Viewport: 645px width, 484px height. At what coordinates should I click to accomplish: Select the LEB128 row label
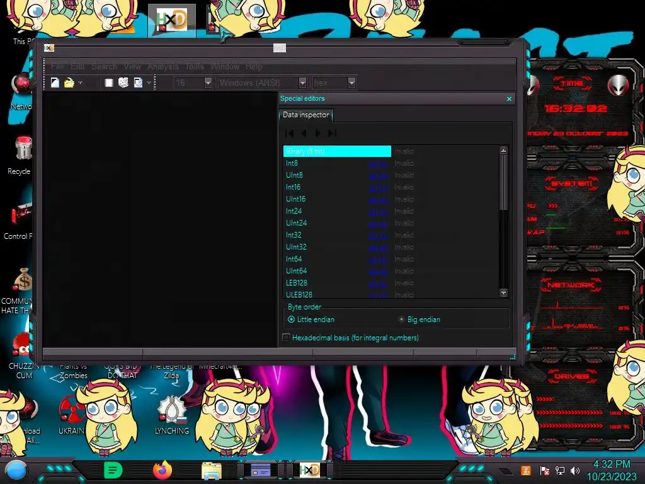click(297, 283)
